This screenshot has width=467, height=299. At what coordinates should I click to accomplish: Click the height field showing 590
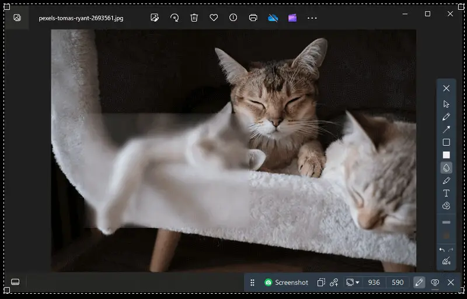(398, 282)
